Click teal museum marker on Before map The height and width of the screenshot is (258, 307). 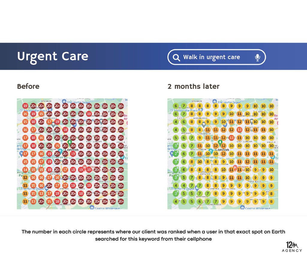[60, 151]
